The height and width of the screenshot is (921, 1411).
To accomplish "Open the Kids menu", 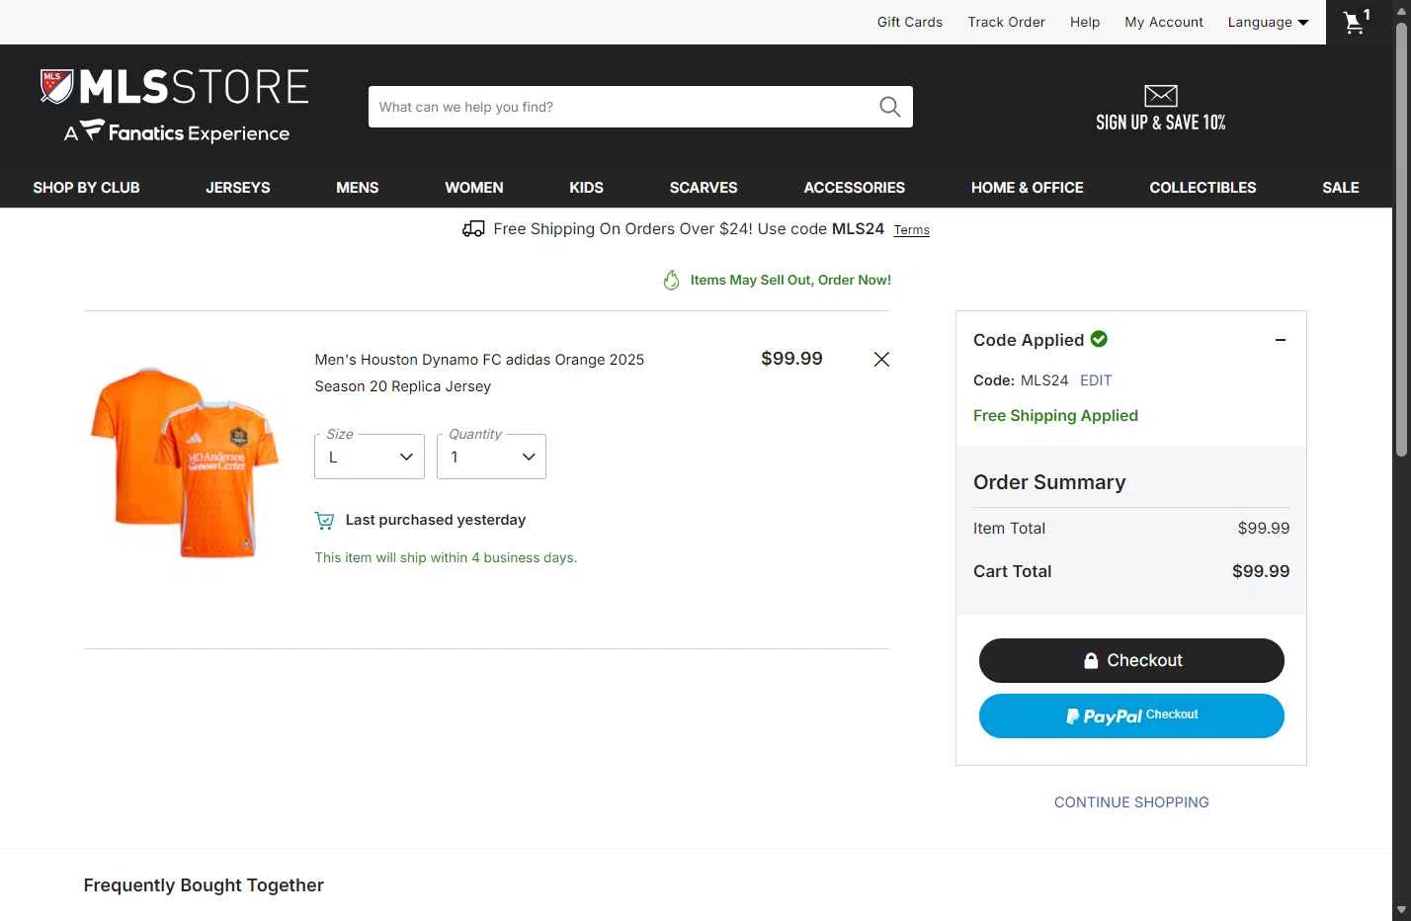I will coord(586,188).
